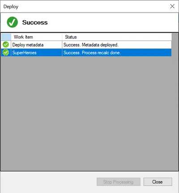Select the SuperHeroes work item row
The height and width of the screenshot is (193, 179).
click(86, 53)
